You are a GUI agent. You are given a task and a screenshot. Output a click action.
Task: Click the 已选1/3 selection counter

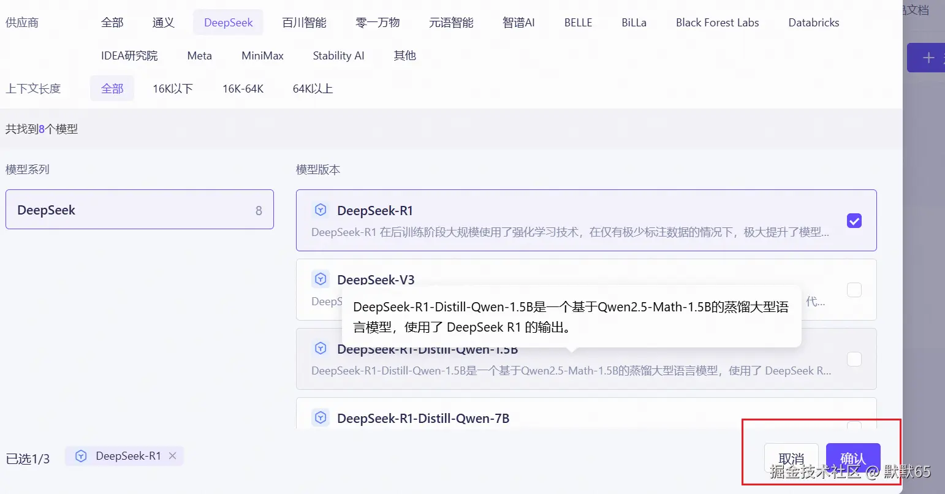[28, 458]
